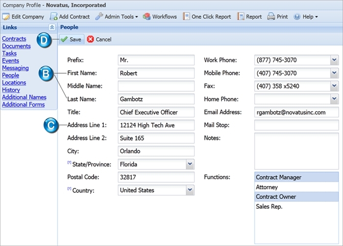The width and height of the screenshot is (343, 246).
Task: Open the Messaging link
Action: point(15,68)
